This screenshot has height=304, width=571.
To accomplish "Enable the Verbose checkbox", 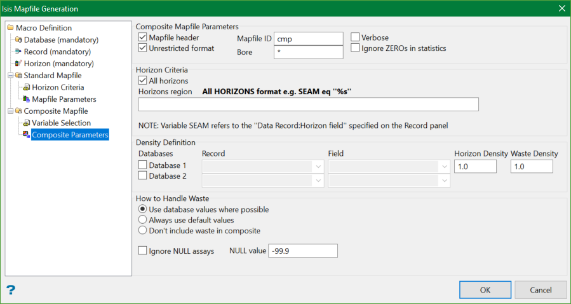I will (x=355, y=37).
